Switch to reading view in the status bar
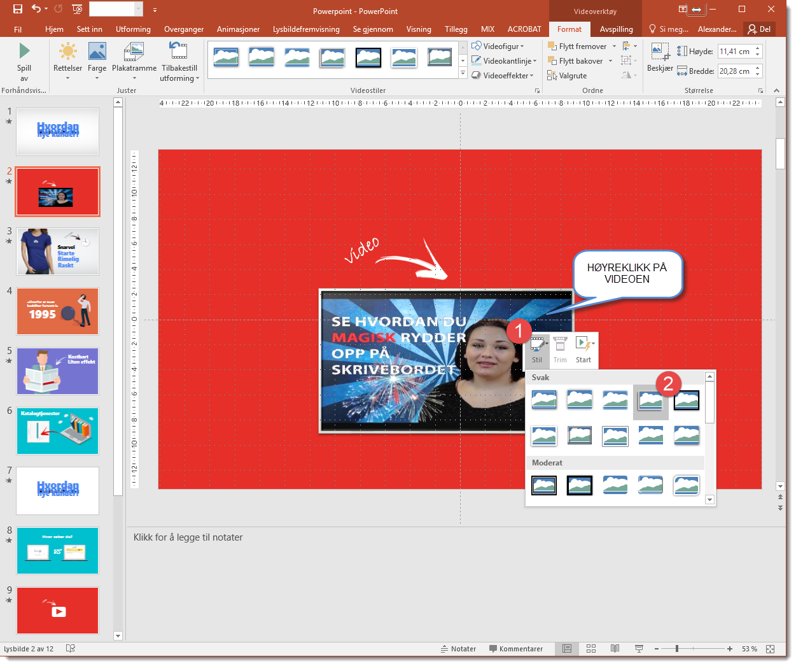The width and height of the screenshot is (796, 666). pyautogui.click(x=615, y=649)
